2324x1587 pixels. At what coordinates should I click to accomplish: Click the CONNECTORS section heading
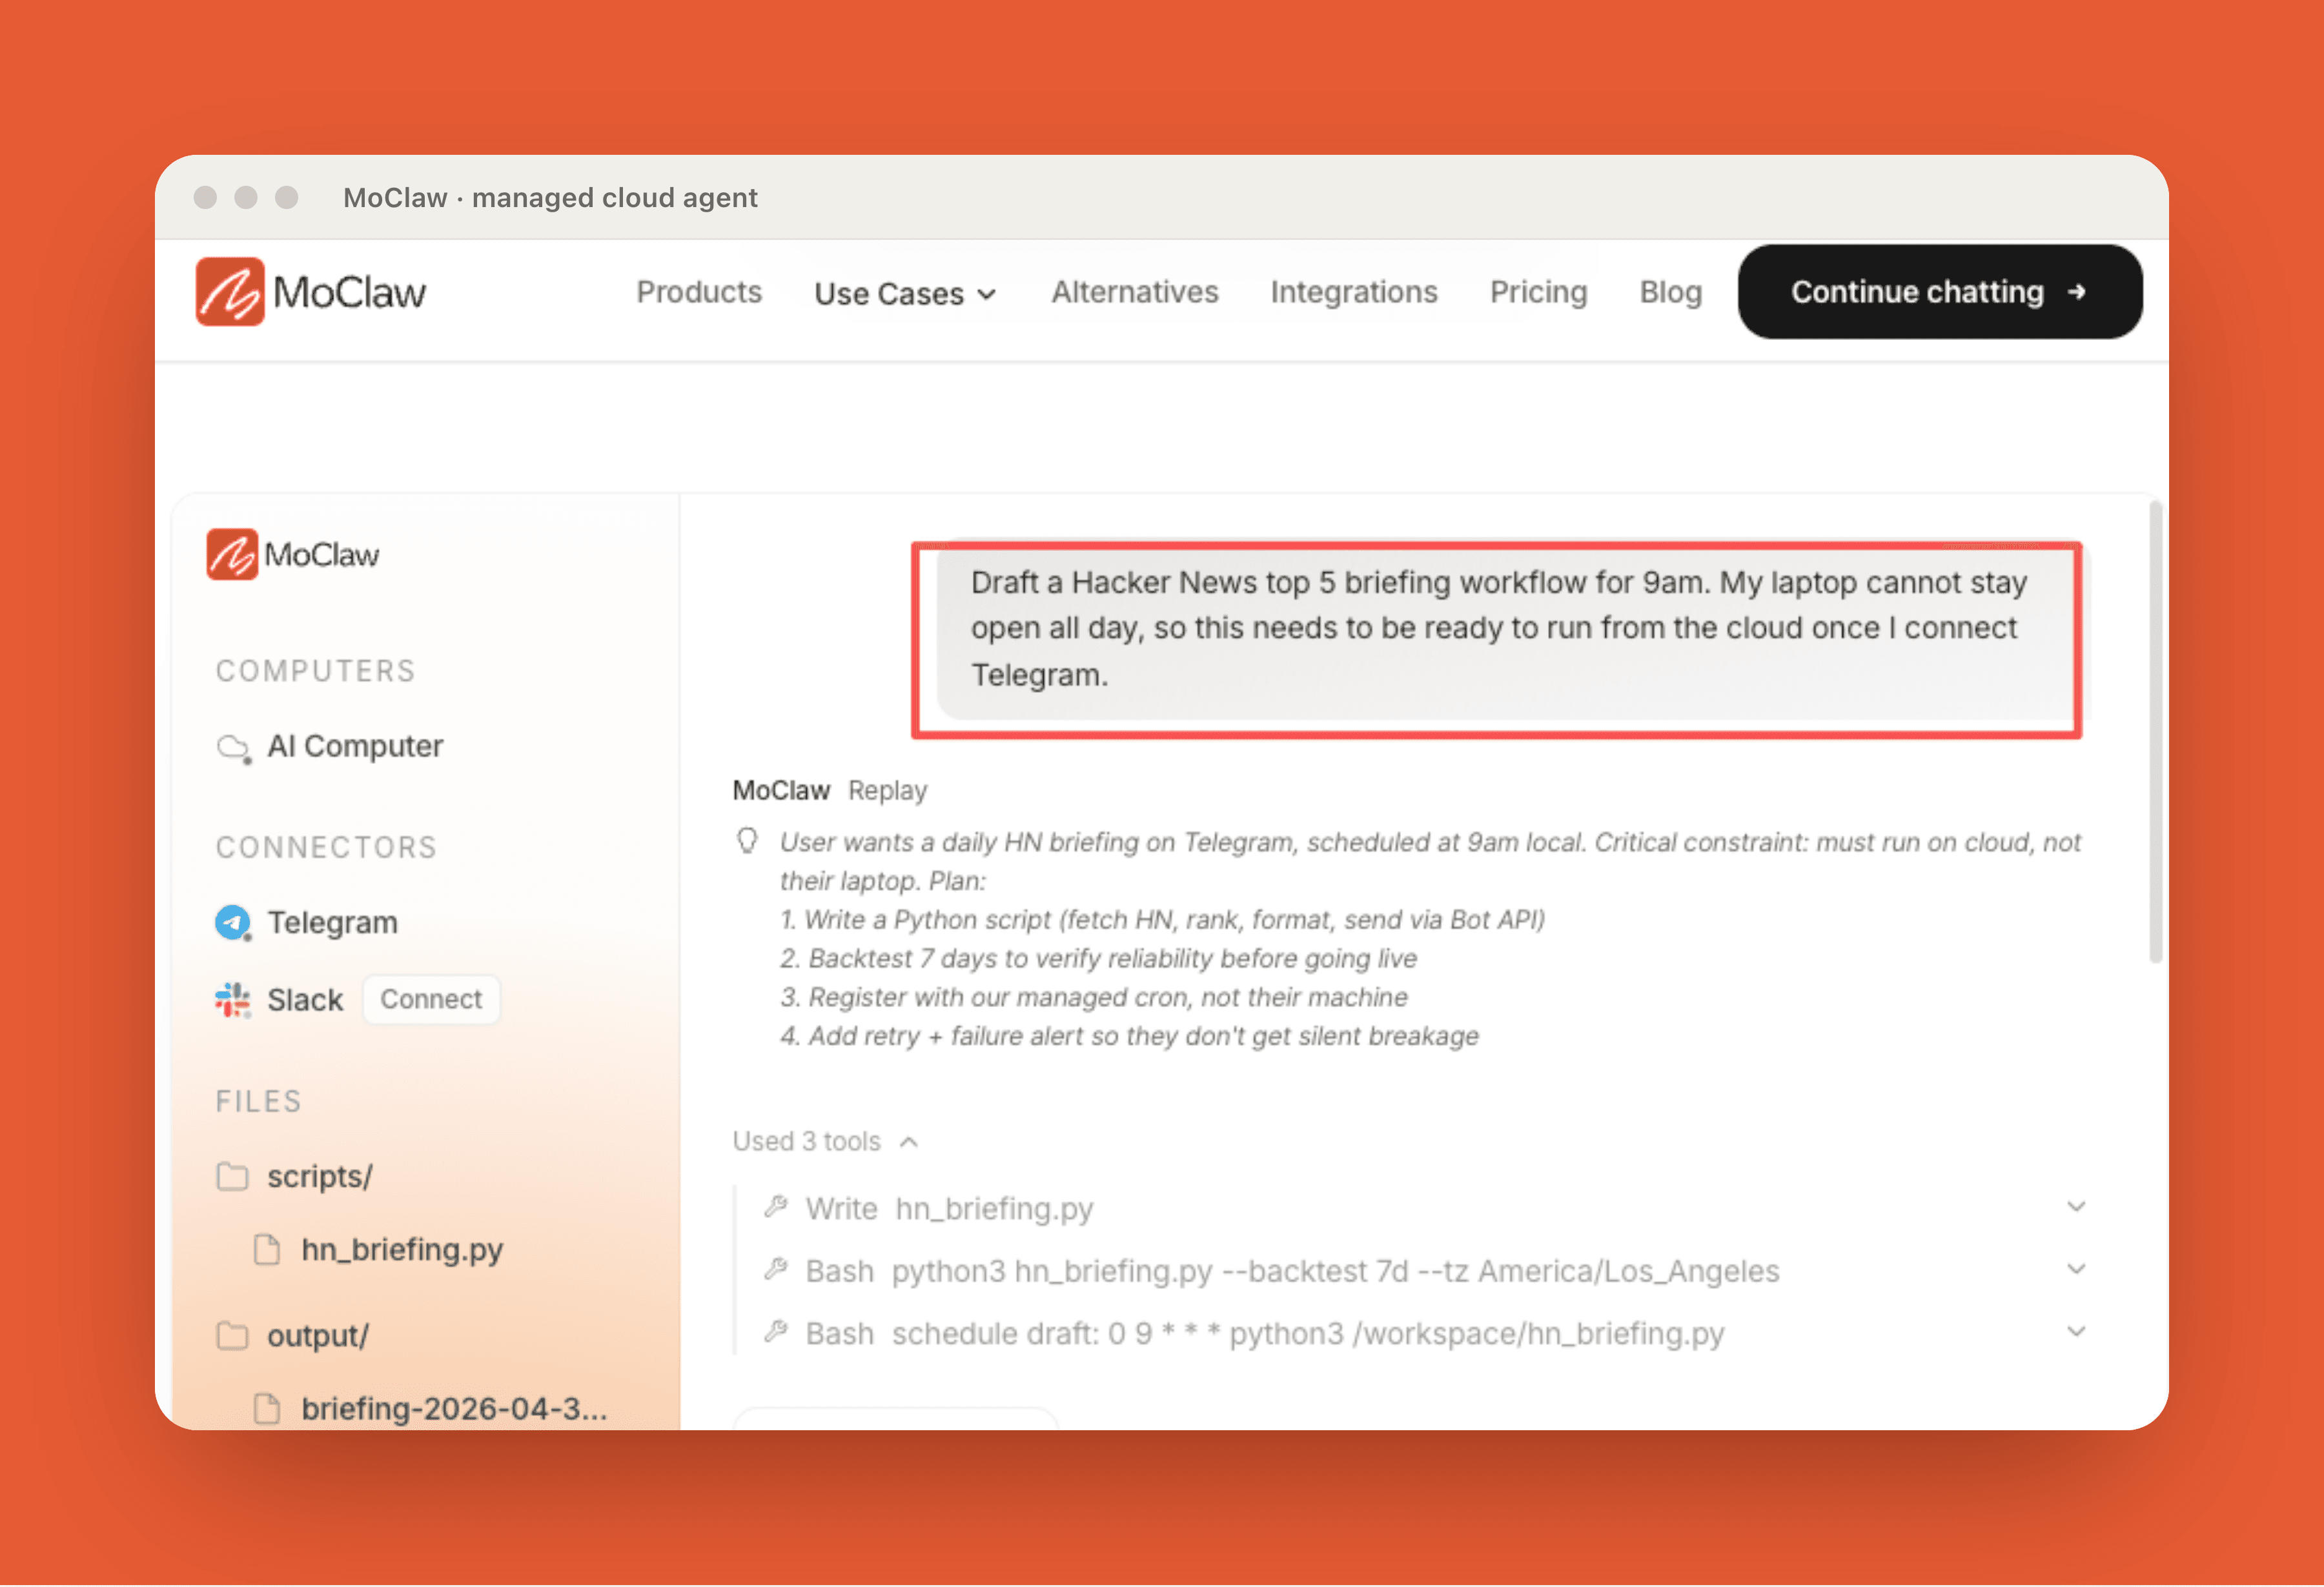(326, 848)
